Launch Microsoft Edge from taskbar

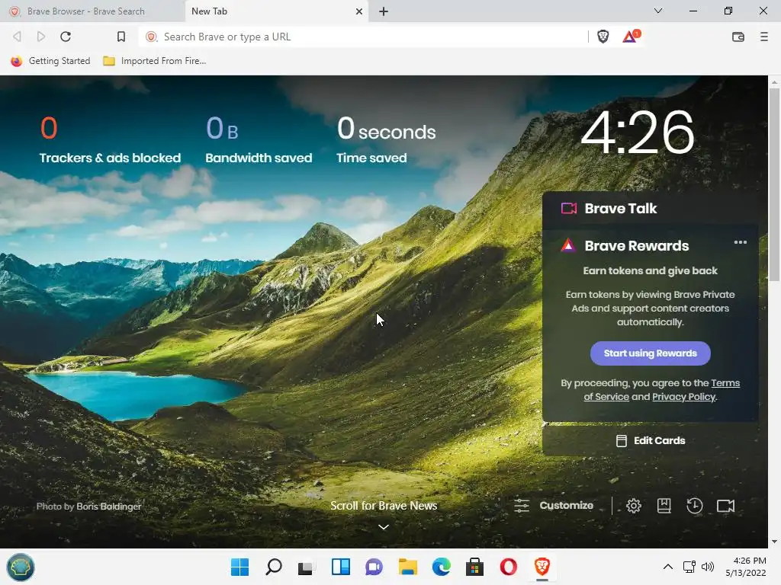coord(442,567)
